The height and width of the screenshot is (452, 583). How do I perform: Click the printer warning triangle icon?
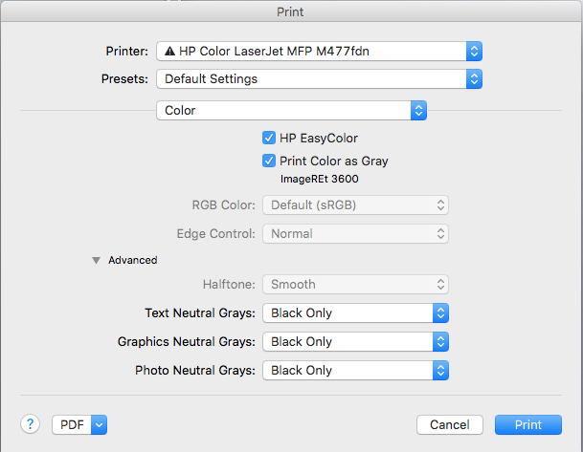pyautogui.click(x=169, y=51)
